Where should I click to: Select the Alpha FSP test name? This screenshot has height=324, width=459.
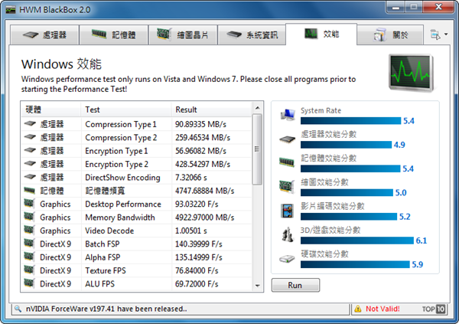pos(103,257)
